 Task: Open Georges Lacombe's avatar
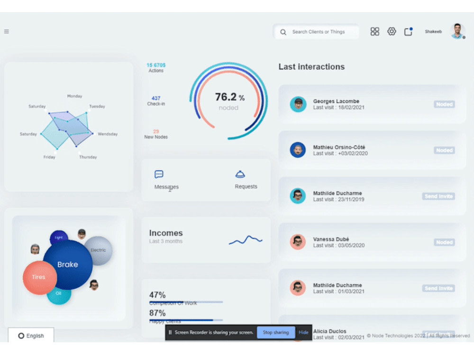(x=298, y=105)
